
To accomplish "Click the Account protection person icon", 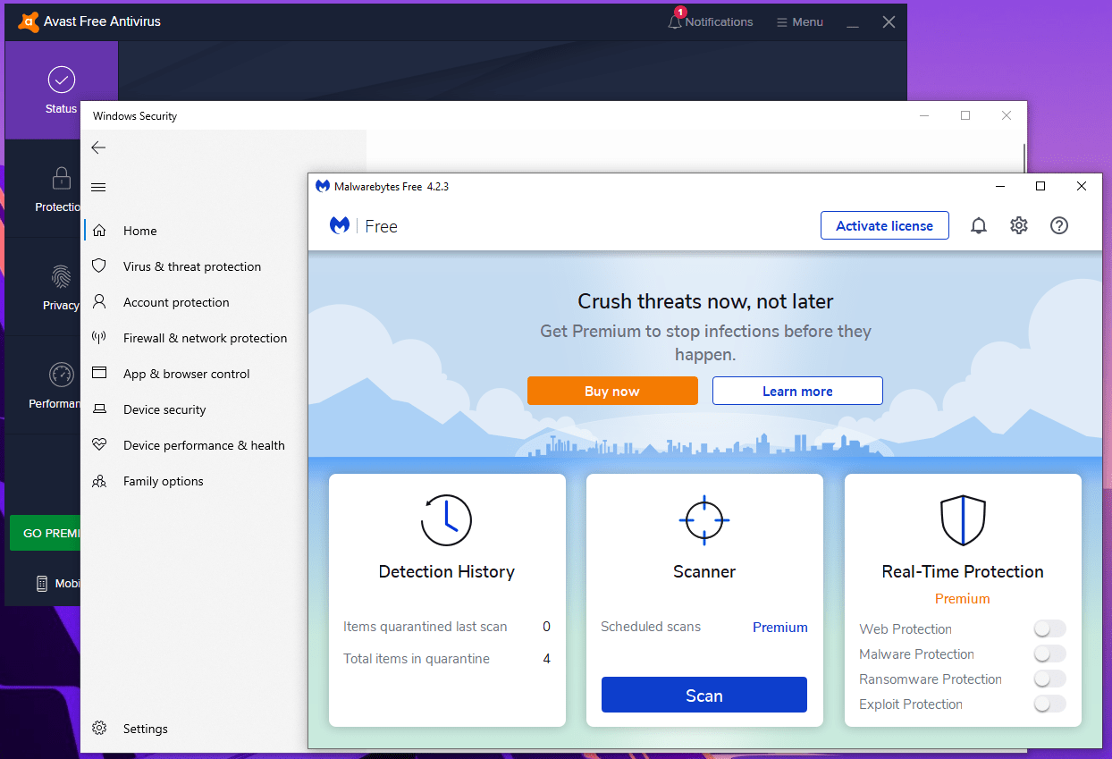I will pyautogui.click(x=99, y=302).
